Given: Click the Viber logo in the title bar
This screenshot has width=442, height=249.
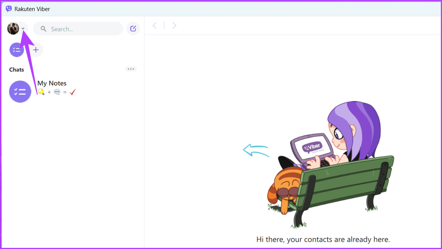Looking at the screenshot, I should coord(8,8).
